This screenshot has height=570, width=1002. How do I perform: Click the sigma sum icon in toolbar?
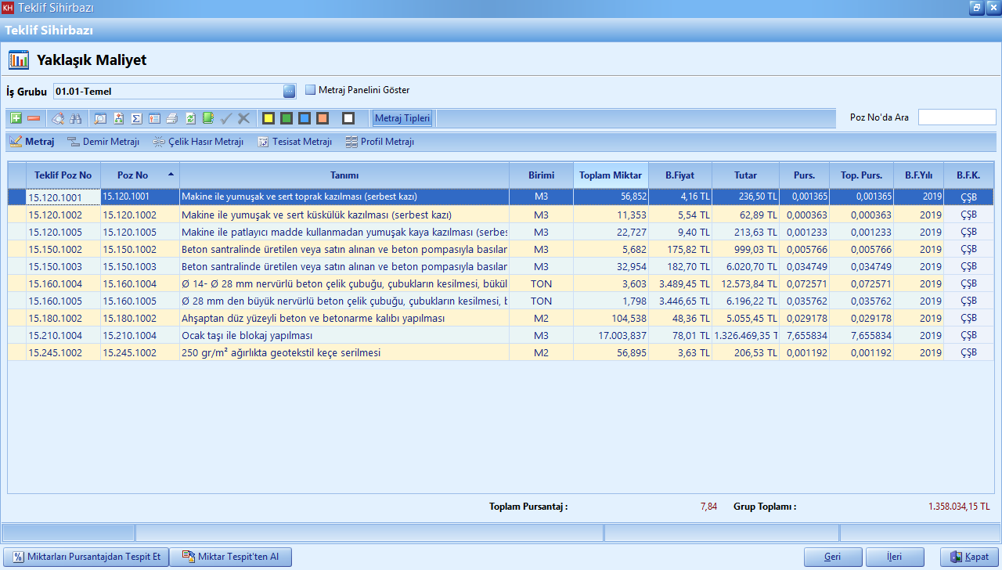point(136,118)
